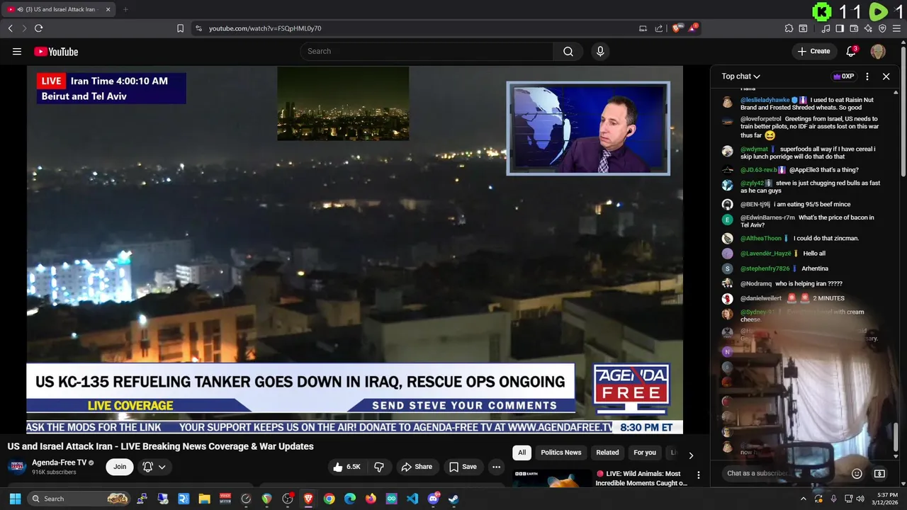The width and height of the screenshot is (907, 510).
Task: View site information icon in the address bar
Action: [x=198, y=28]
